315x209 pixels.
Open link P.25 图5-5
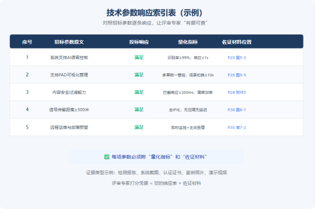[237, 75]
